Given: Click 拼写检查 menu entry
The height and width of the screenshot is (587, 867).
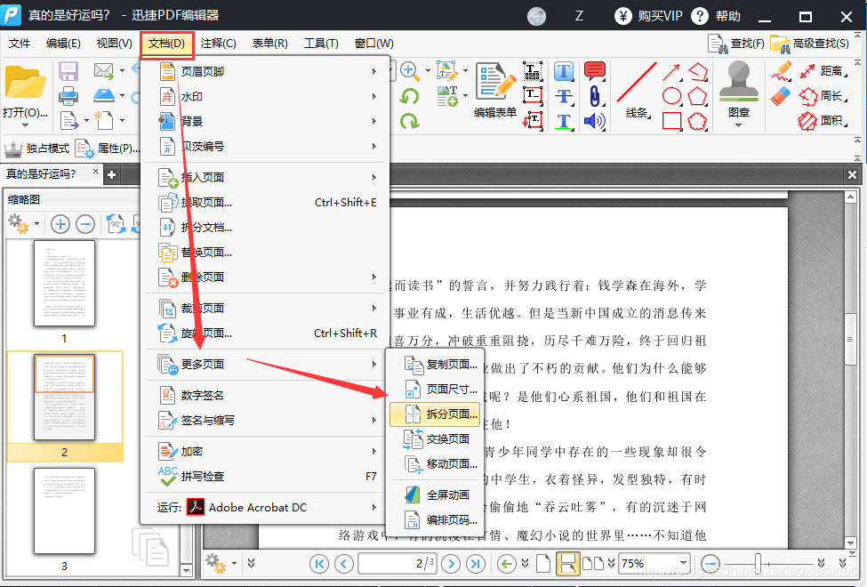Looking at the screenshot, I should tap(267, 477).
